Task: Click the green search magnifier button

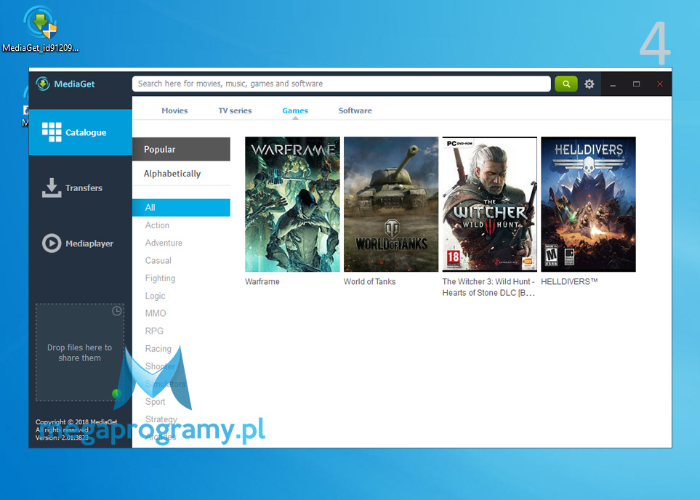Action: coord(566,84)
